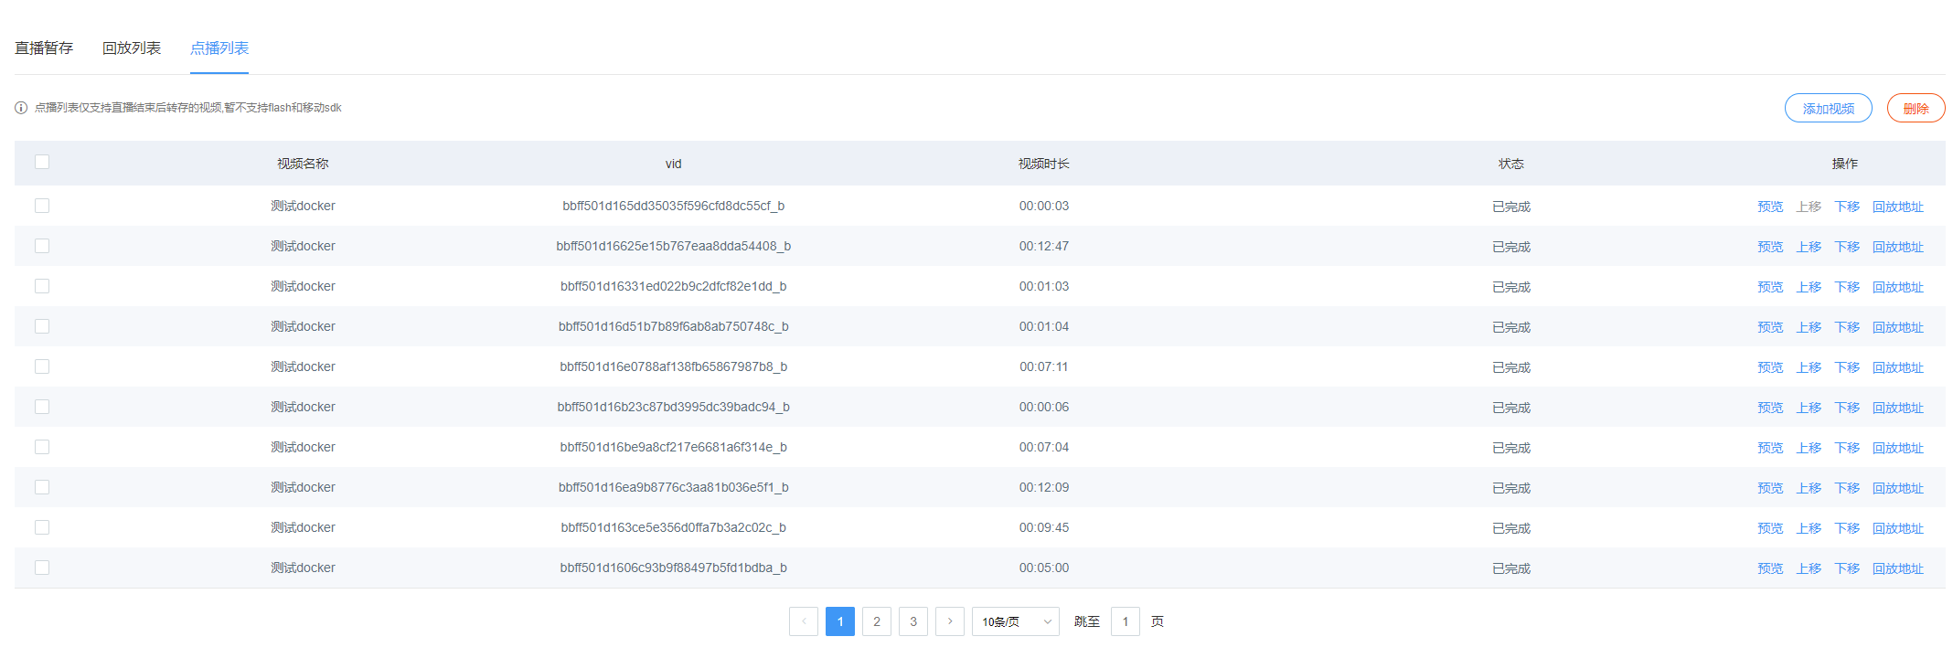
Task: Click the previous page arrow in pagination
Action: [x=803, y=621]
